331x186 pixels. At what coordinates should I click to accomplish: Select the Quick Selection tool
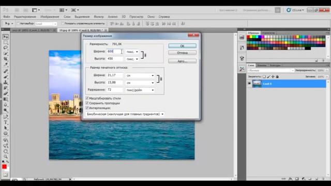pyautogui.click(x=6, y=53)
